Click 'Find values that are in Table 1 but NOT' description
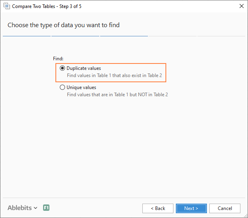Viewport: 248px width, 218px height. pos(117,95)
